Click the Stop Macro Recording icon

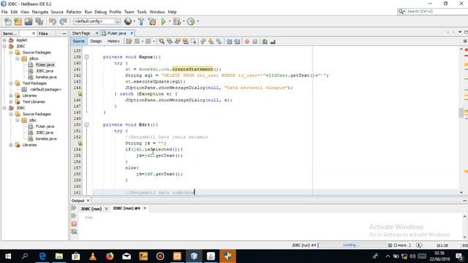click(x=255, y=42)
